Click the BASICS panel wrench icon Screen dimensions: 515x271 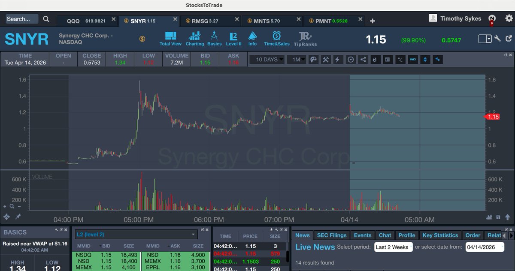click(x=56, y=229)
